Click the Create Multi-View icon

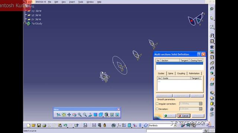95,115
